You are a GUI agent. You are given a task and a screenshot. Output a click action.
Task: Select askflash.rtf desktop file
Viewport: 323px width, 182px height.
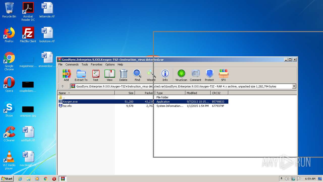28,134
